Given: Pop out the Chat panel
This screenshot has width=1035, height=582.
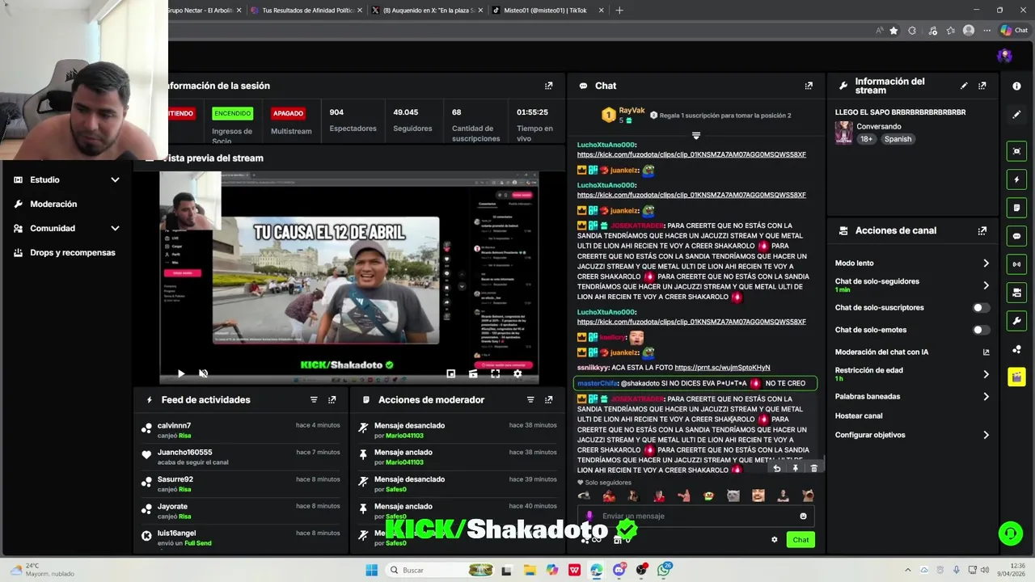Looking at the screenshot, I should [x=809, y=86].
